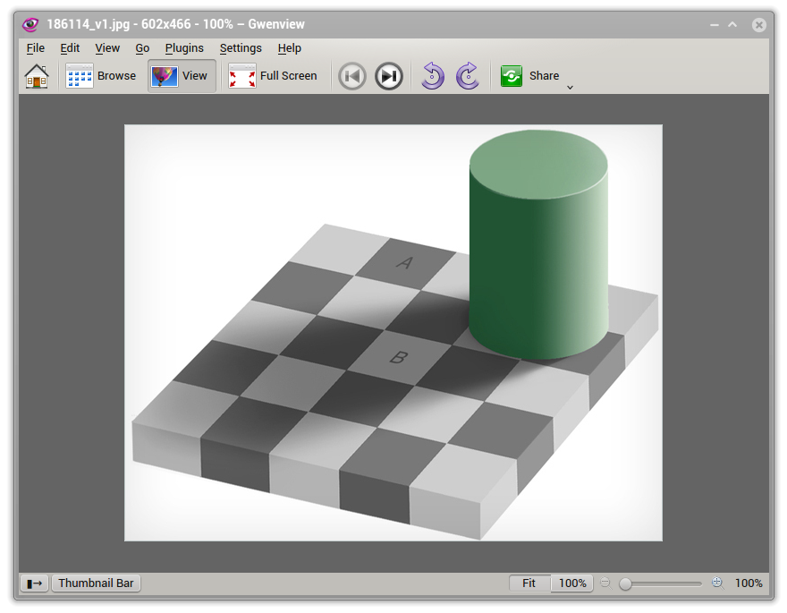Click the checker shadow illusion image
This screenshot has width=787, height=613.
click(393, 333)
